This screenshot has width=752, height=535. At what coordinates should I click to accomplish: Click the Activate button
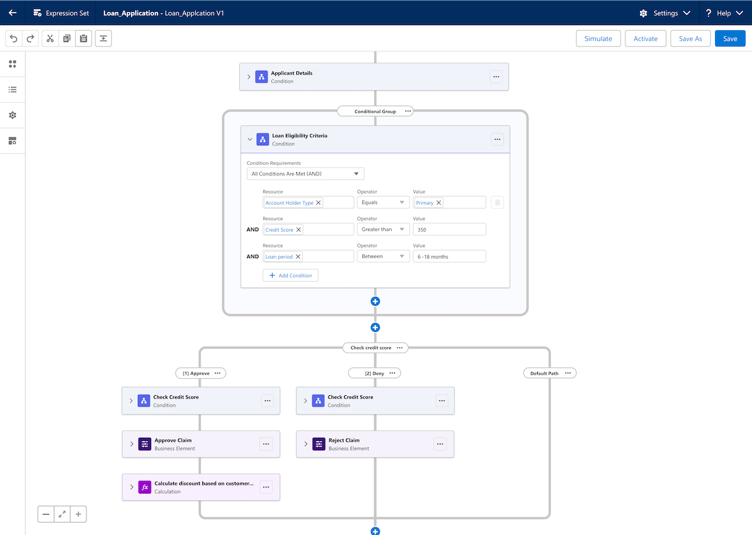645,38
